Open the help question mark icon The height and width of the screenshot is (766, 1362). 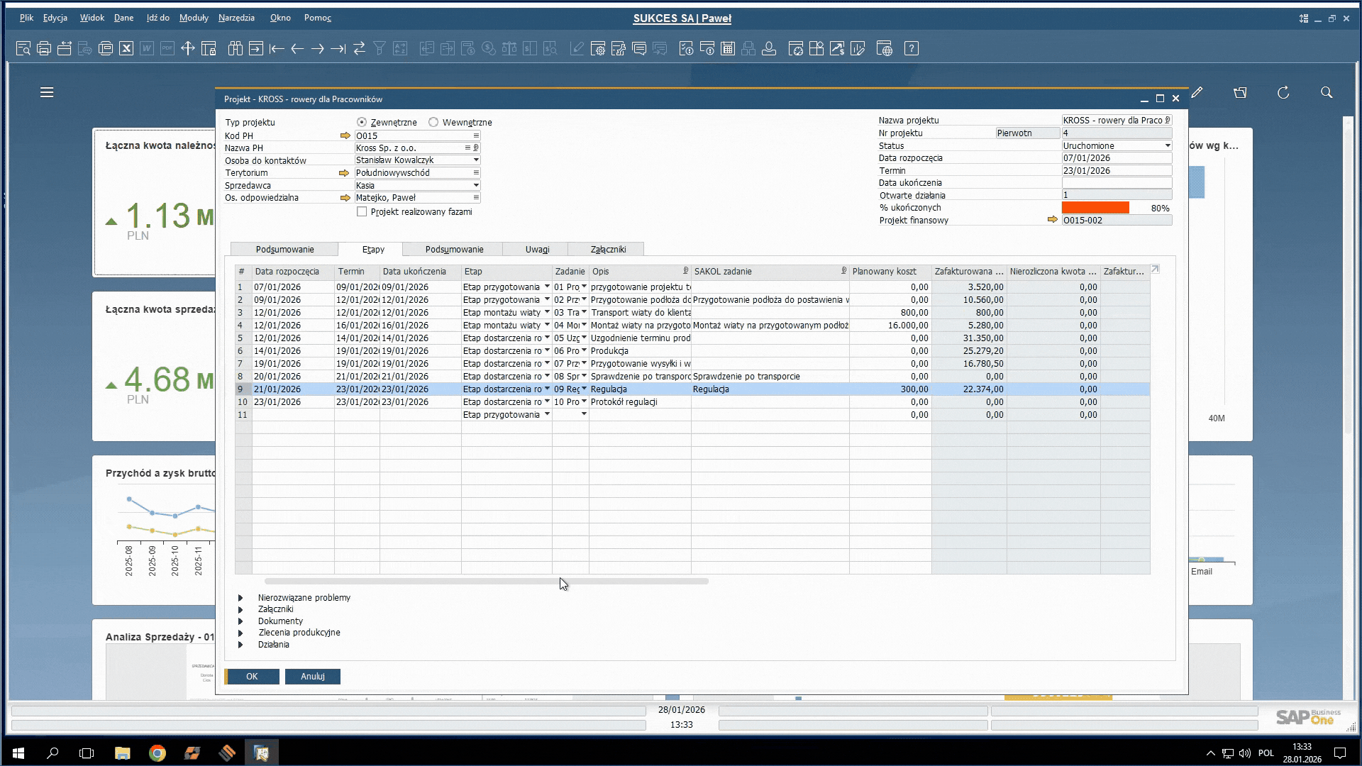(912, 48)
